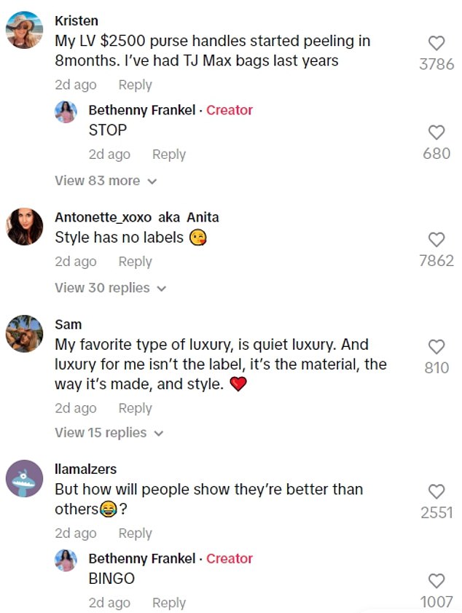This screenshot has width=462, height=613.
Task: Open llamalzers username link
Action: click(85, 469)
